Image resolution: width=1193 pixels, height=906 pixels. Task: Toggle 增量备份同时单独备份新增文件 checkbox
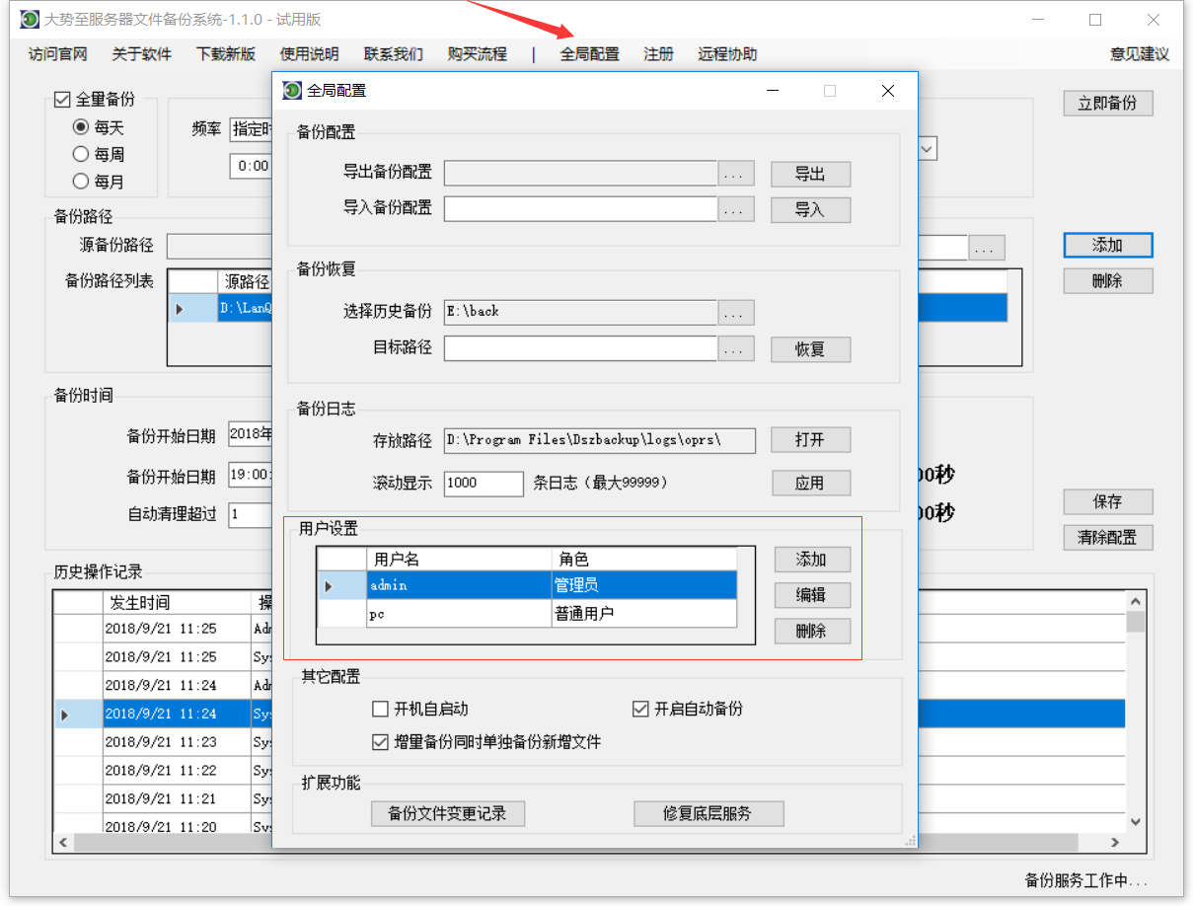point(380,741)
